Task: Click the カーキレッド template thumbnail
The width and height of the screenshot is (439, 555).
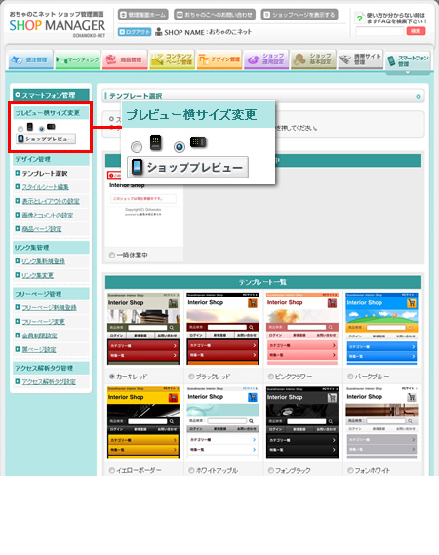Action: 143,329
